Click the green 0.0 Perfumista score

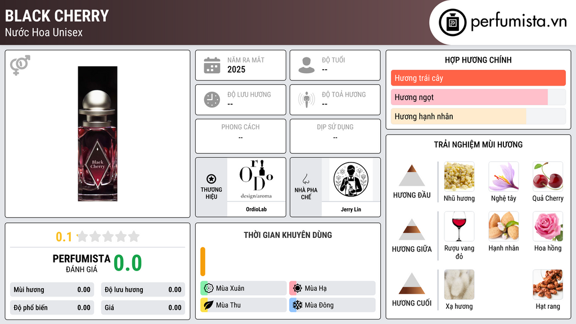[128, 263]
